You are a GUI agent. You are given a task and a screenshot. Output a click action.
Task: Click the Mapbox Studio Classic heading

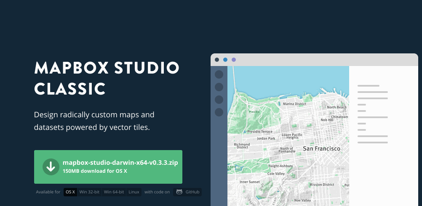click(x=107, y=78)
